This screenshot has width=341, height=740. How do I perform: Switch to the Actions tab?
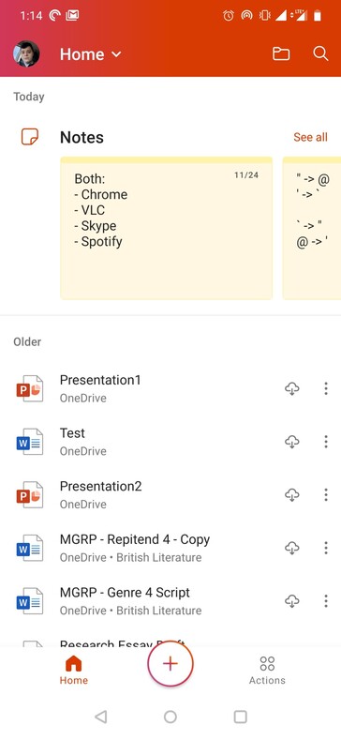pyautogui.click(x=267, y=671)
